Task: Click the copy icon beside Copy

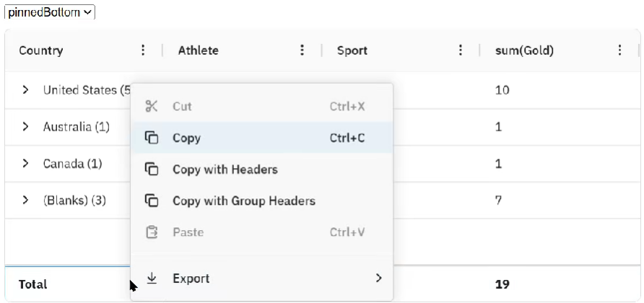Action: [152, 138]
